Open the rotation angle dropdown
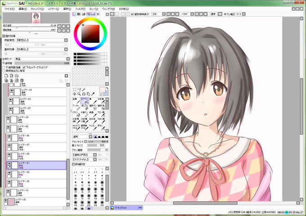306x216 pixels. coord(192,14)
